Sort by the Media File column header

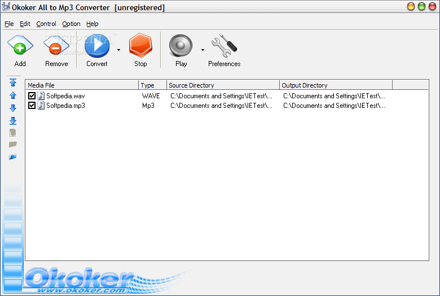[x=82, y=85]
